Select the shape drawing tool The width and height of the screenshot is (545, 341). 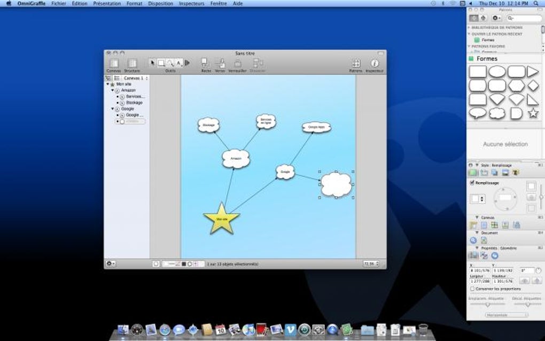pyautogui.click(x=161, y=63)
